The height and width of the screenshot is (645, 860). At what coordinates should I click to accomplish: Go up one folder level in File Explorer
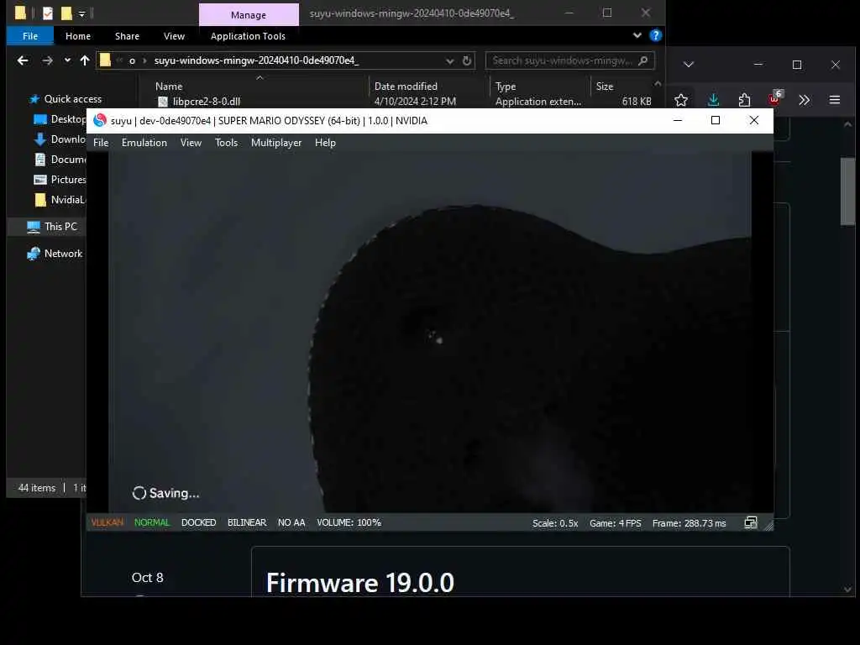pos(85,60)
